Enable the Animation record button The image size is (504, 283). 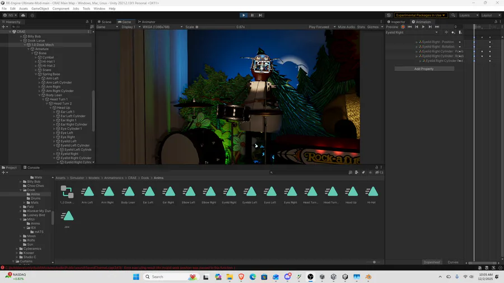(403, 27)
